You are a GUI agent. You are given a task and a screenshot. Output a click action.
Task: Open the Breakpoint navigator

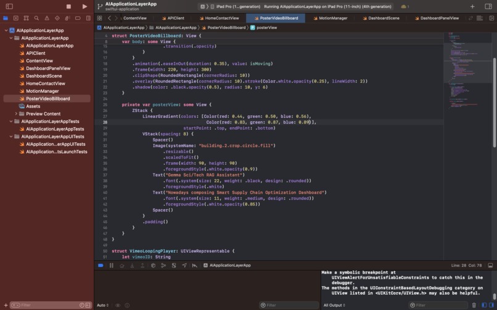click(78, 18)
